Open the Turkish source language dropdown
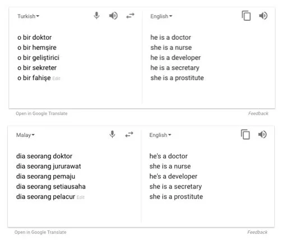Viewport: 286px width, 249px height. [29, 16]
